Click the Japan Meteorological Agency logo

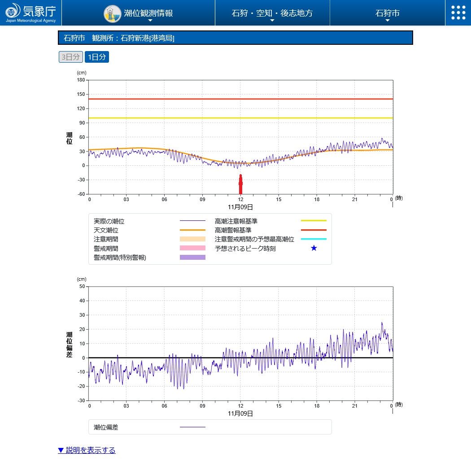coord(31,13)
